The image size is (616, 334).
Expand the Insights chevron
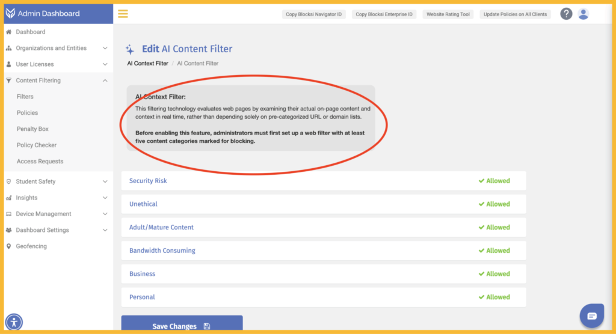(105, 198)
